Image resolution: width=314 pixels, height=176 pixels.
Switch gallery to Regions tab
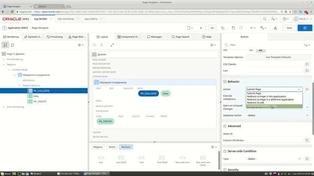(98, 147)
